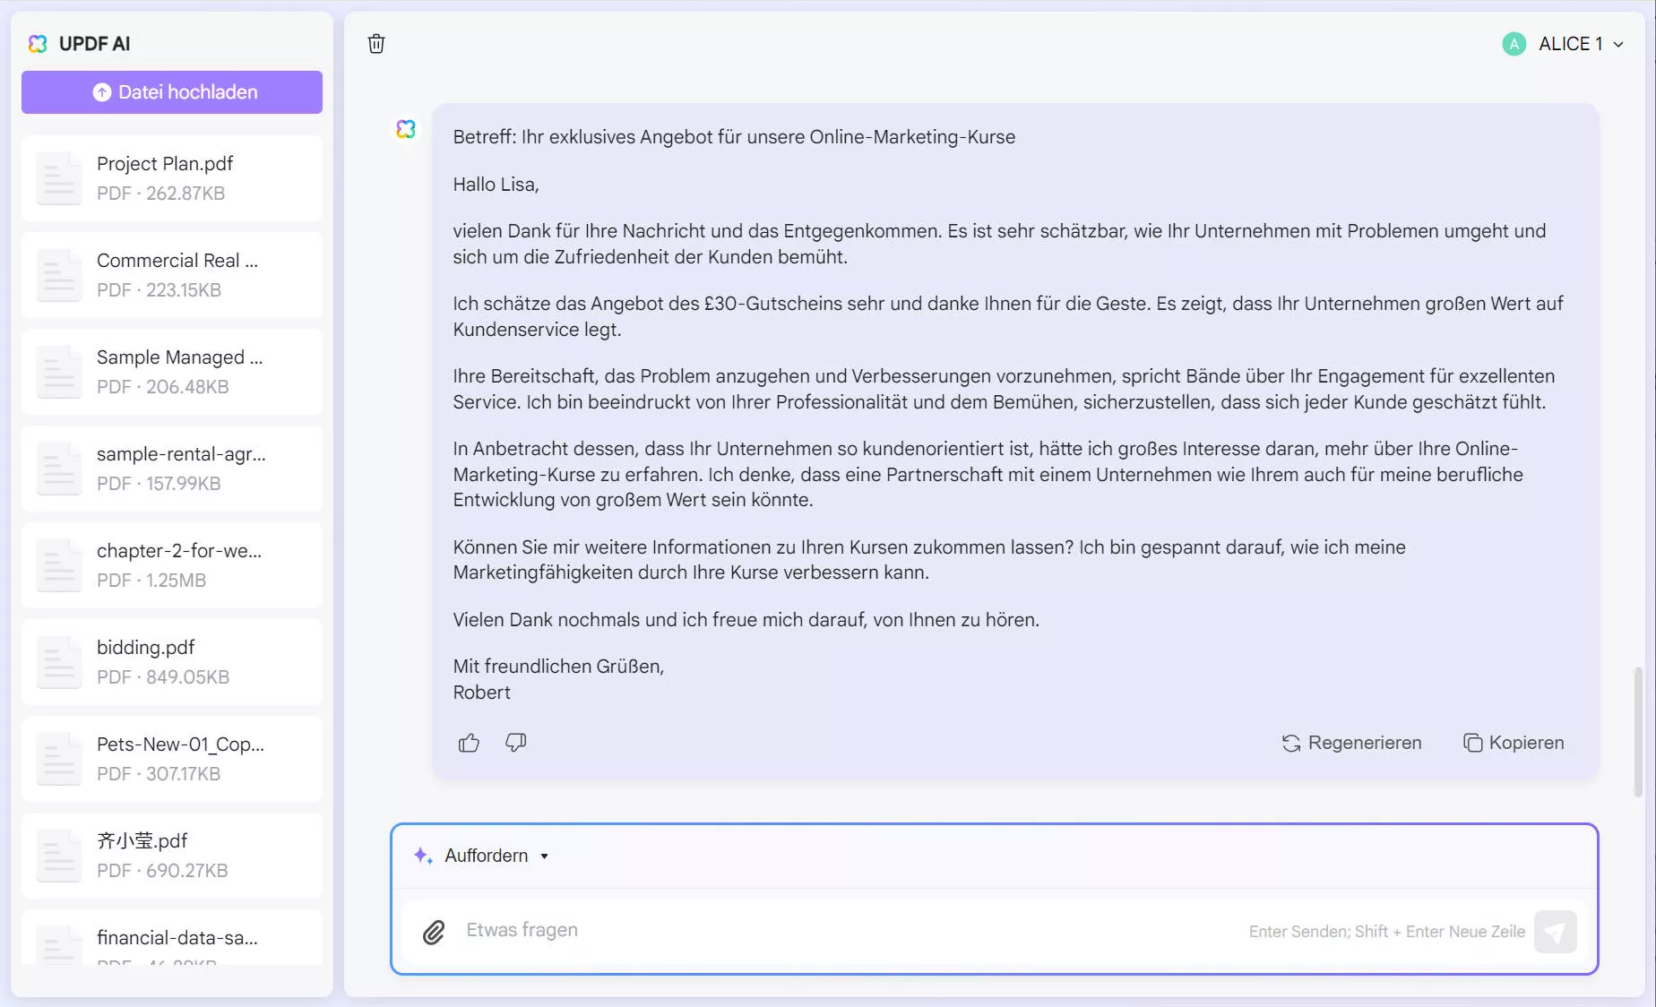1656x1007 pixels.
Task: Click the AI avatar beside the response
Action: click(406, 129)
